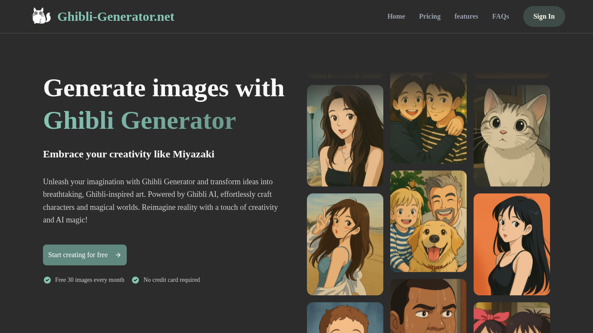Navigate to the features section
Screen dimensions: 593x333
pyautogui.click(x=466, y=16)
